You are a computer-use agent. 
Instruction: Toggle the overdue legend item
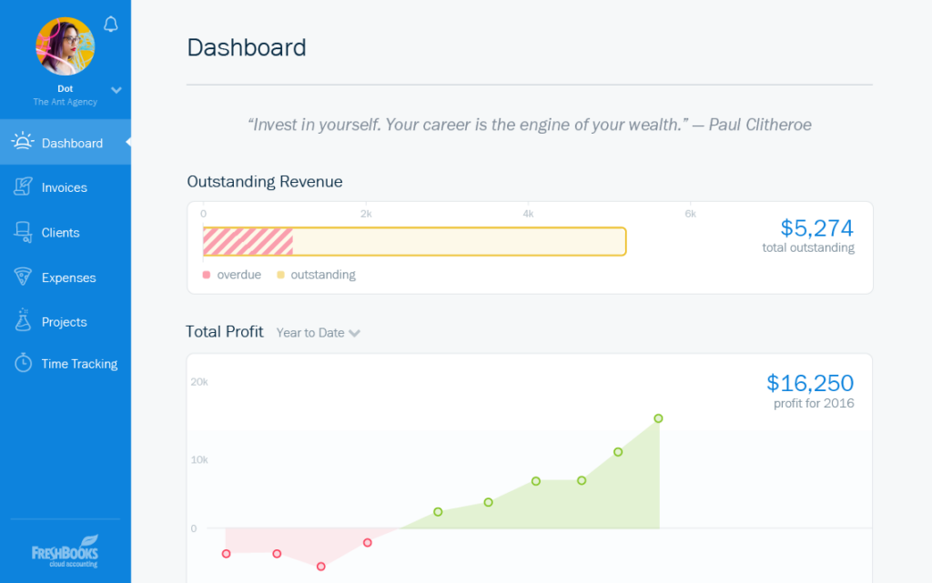[x=232, y=275]
